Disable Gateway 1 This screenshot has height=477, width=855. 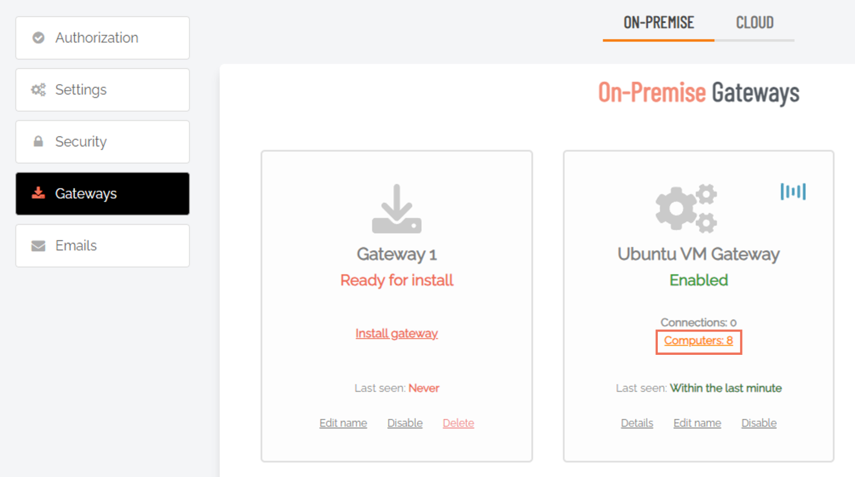405,423
